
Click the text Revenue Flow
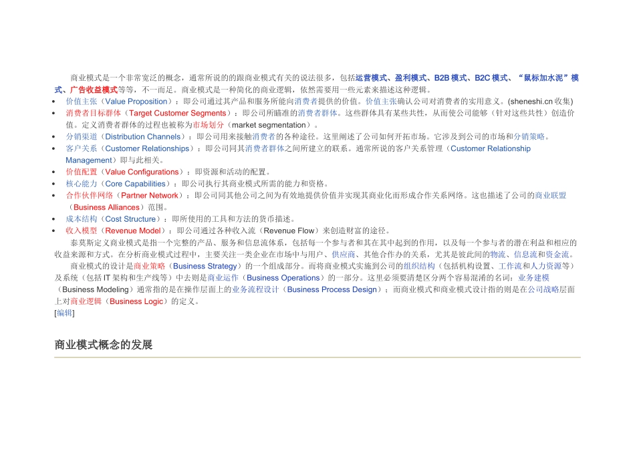pos(289,231)
